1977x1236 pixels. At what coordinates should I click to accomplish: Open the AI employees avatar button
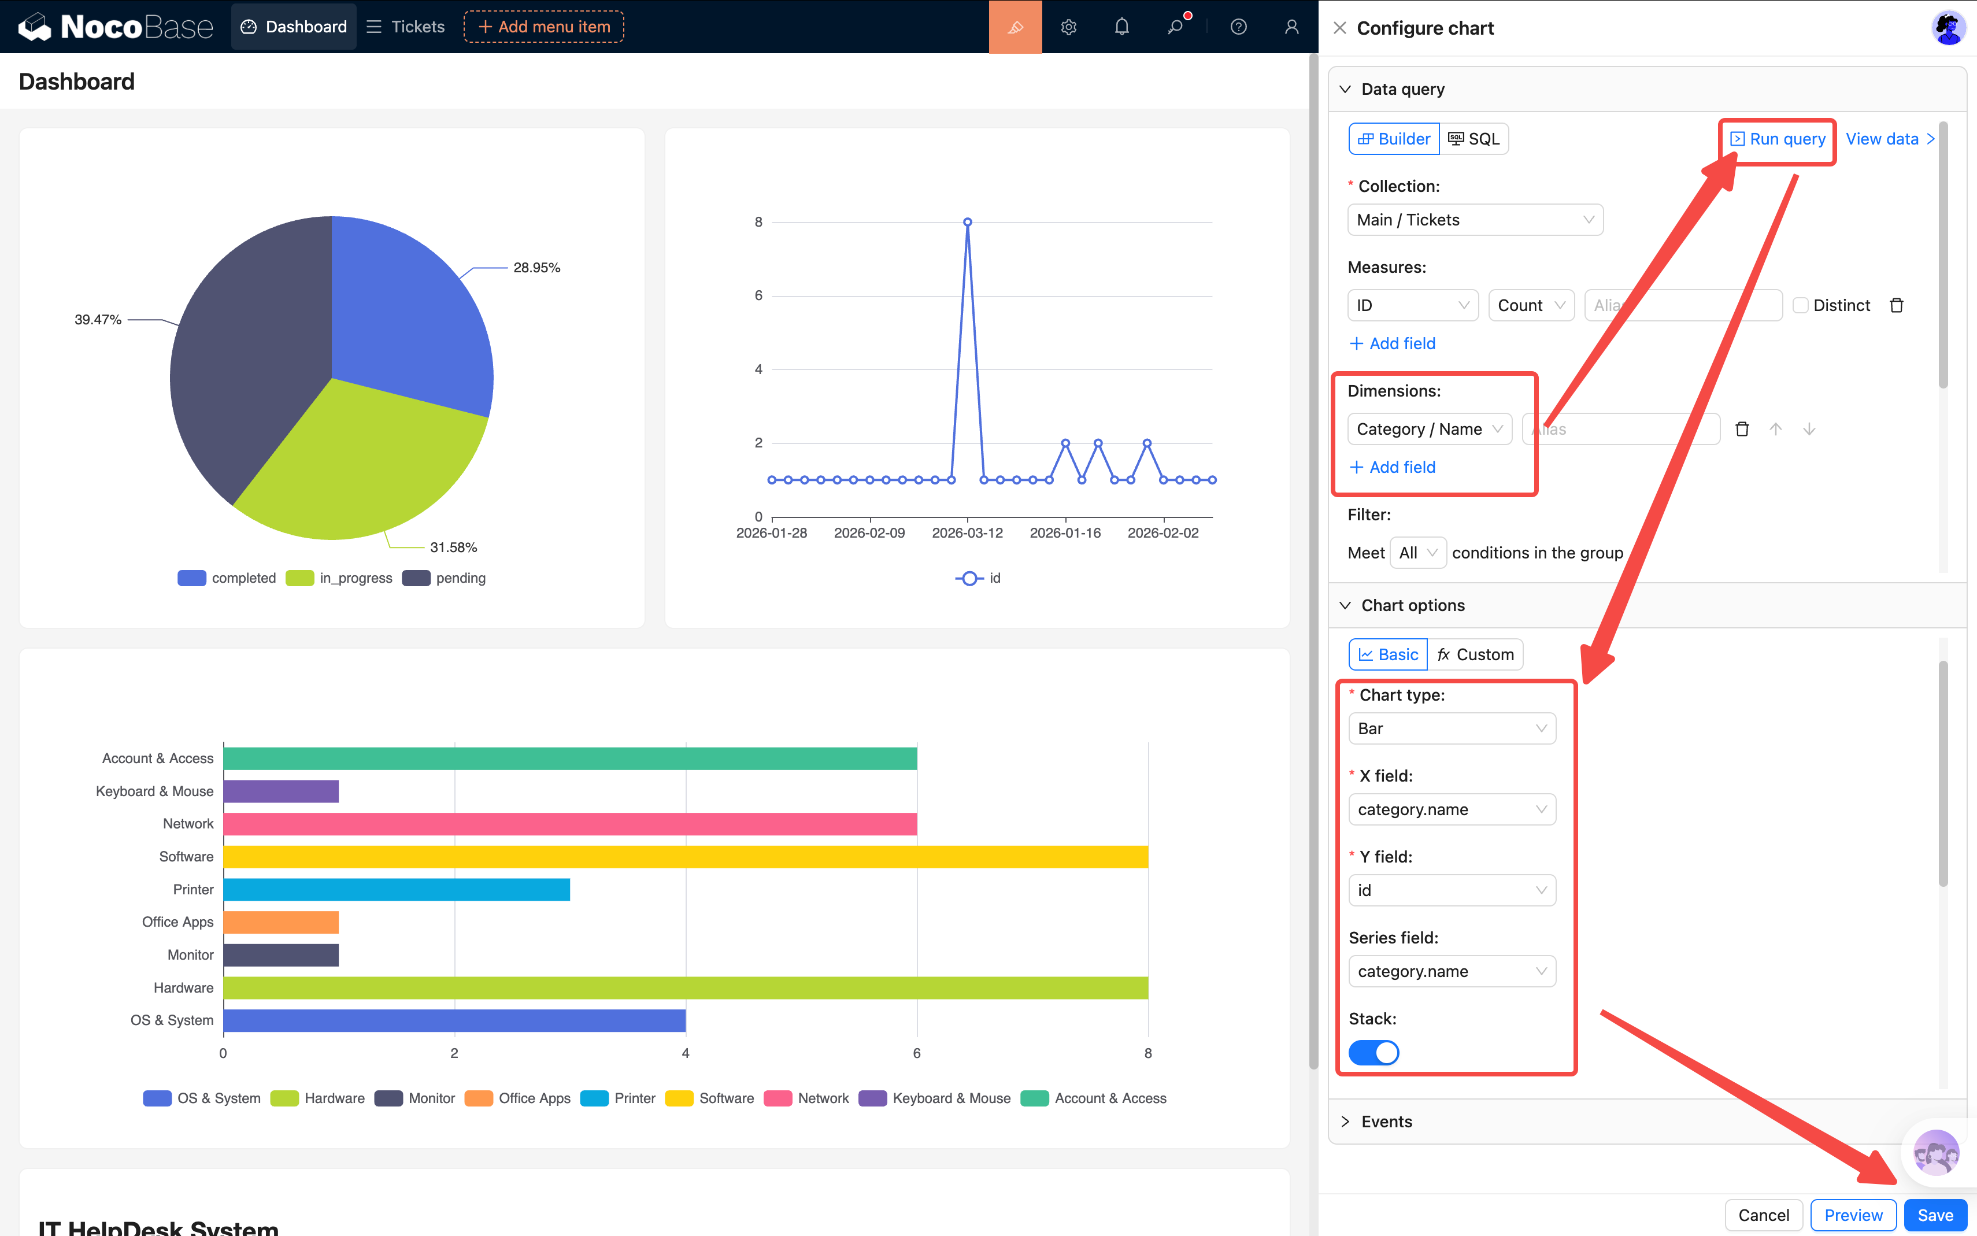1935,1153
